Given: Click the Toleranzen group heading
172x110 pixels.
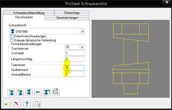Looking at the screenshot, I should [18, 65].
